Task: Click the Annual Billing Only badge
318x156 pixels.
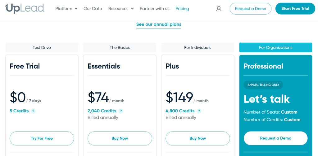Action: tap(263, 85)
